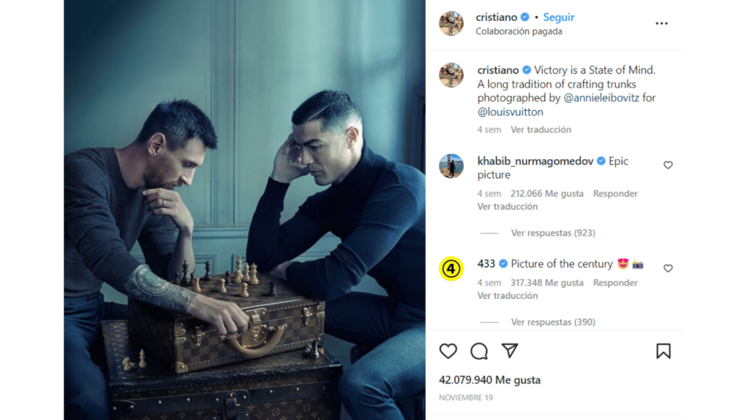
Task: Open khabib_nurmagomedov's profile picture
Action: [451, 166]
